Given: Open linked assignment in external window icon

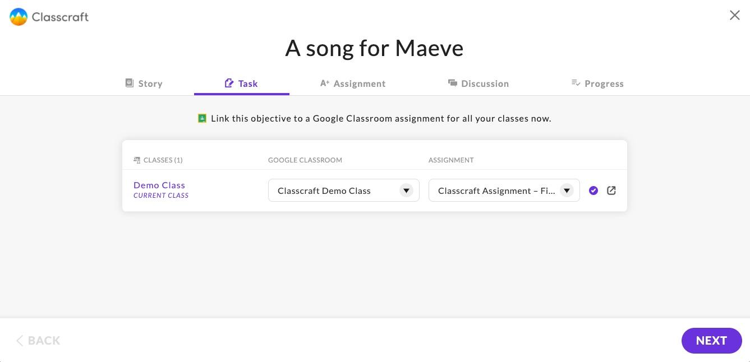Looking at the screenshot, I should point(611,191).
